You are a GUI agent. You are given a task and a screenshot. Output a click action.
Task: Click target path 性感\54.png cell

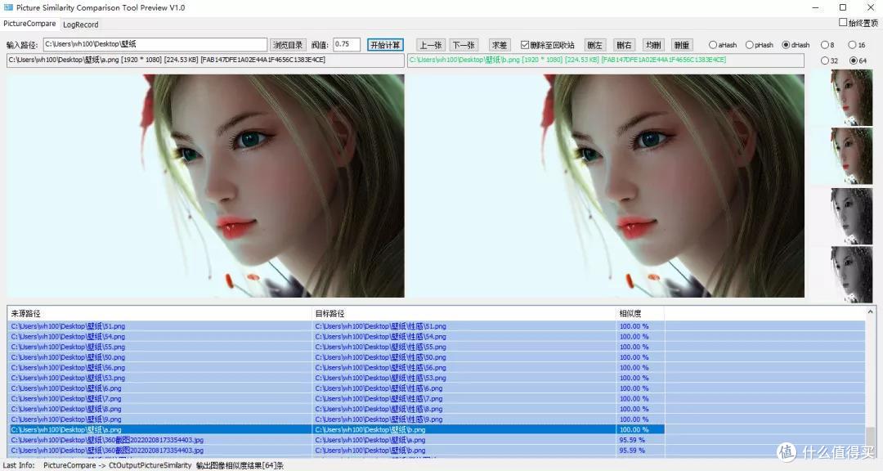(x=464, y=336)
